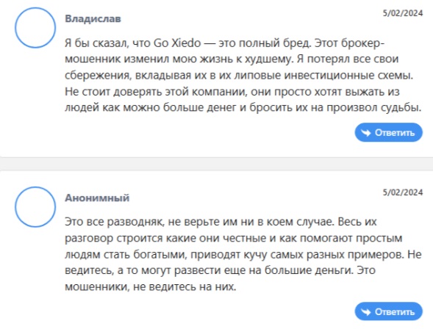Click the last line мошенники, не ведитесь на них

pyautogui.click(x=151, y=286)
